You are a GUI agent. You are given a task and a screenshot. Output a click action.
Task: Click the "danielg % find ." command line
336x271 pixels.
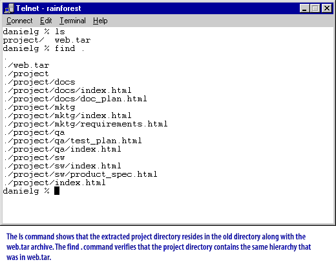43,48
